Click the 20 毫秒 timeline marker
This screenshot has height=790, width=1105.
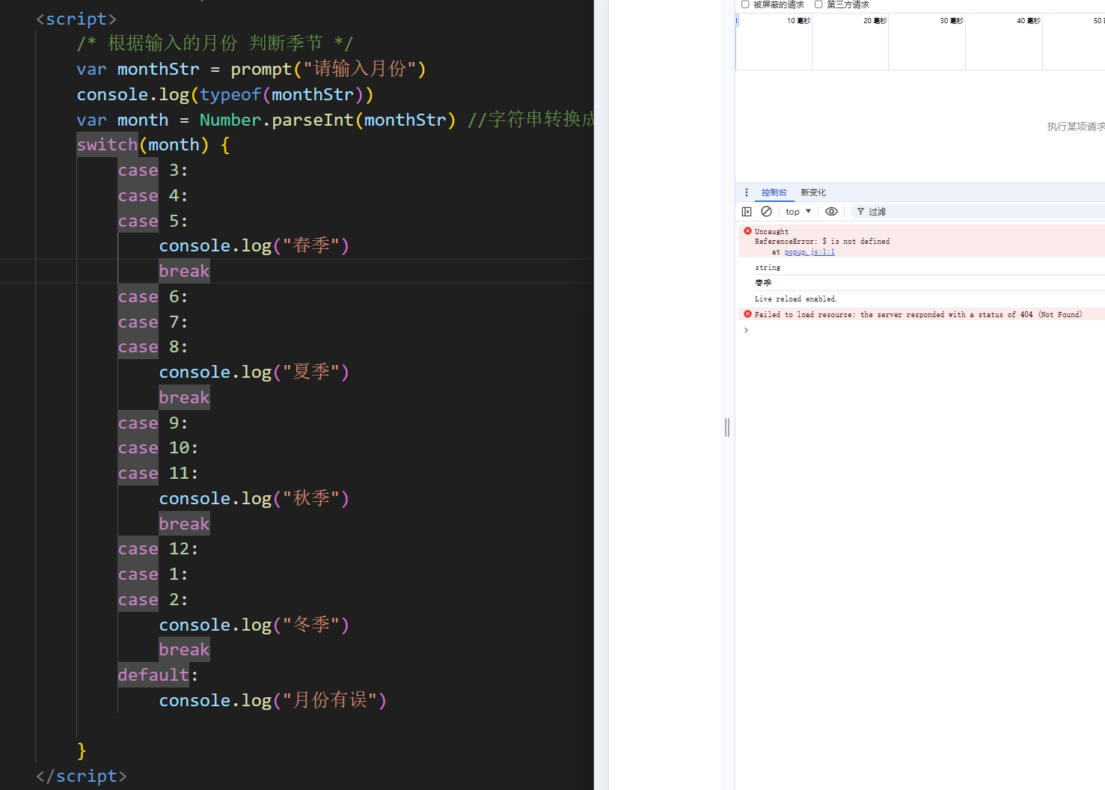click(875, 21)
